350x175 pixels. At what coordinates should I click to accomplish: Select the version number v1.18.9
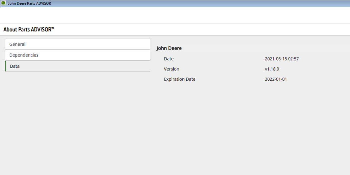(272, 69)
